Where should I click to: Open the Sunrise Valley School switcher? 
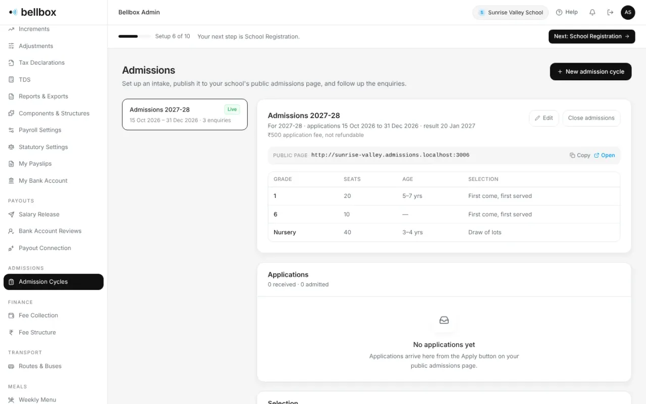coord(510,13)
